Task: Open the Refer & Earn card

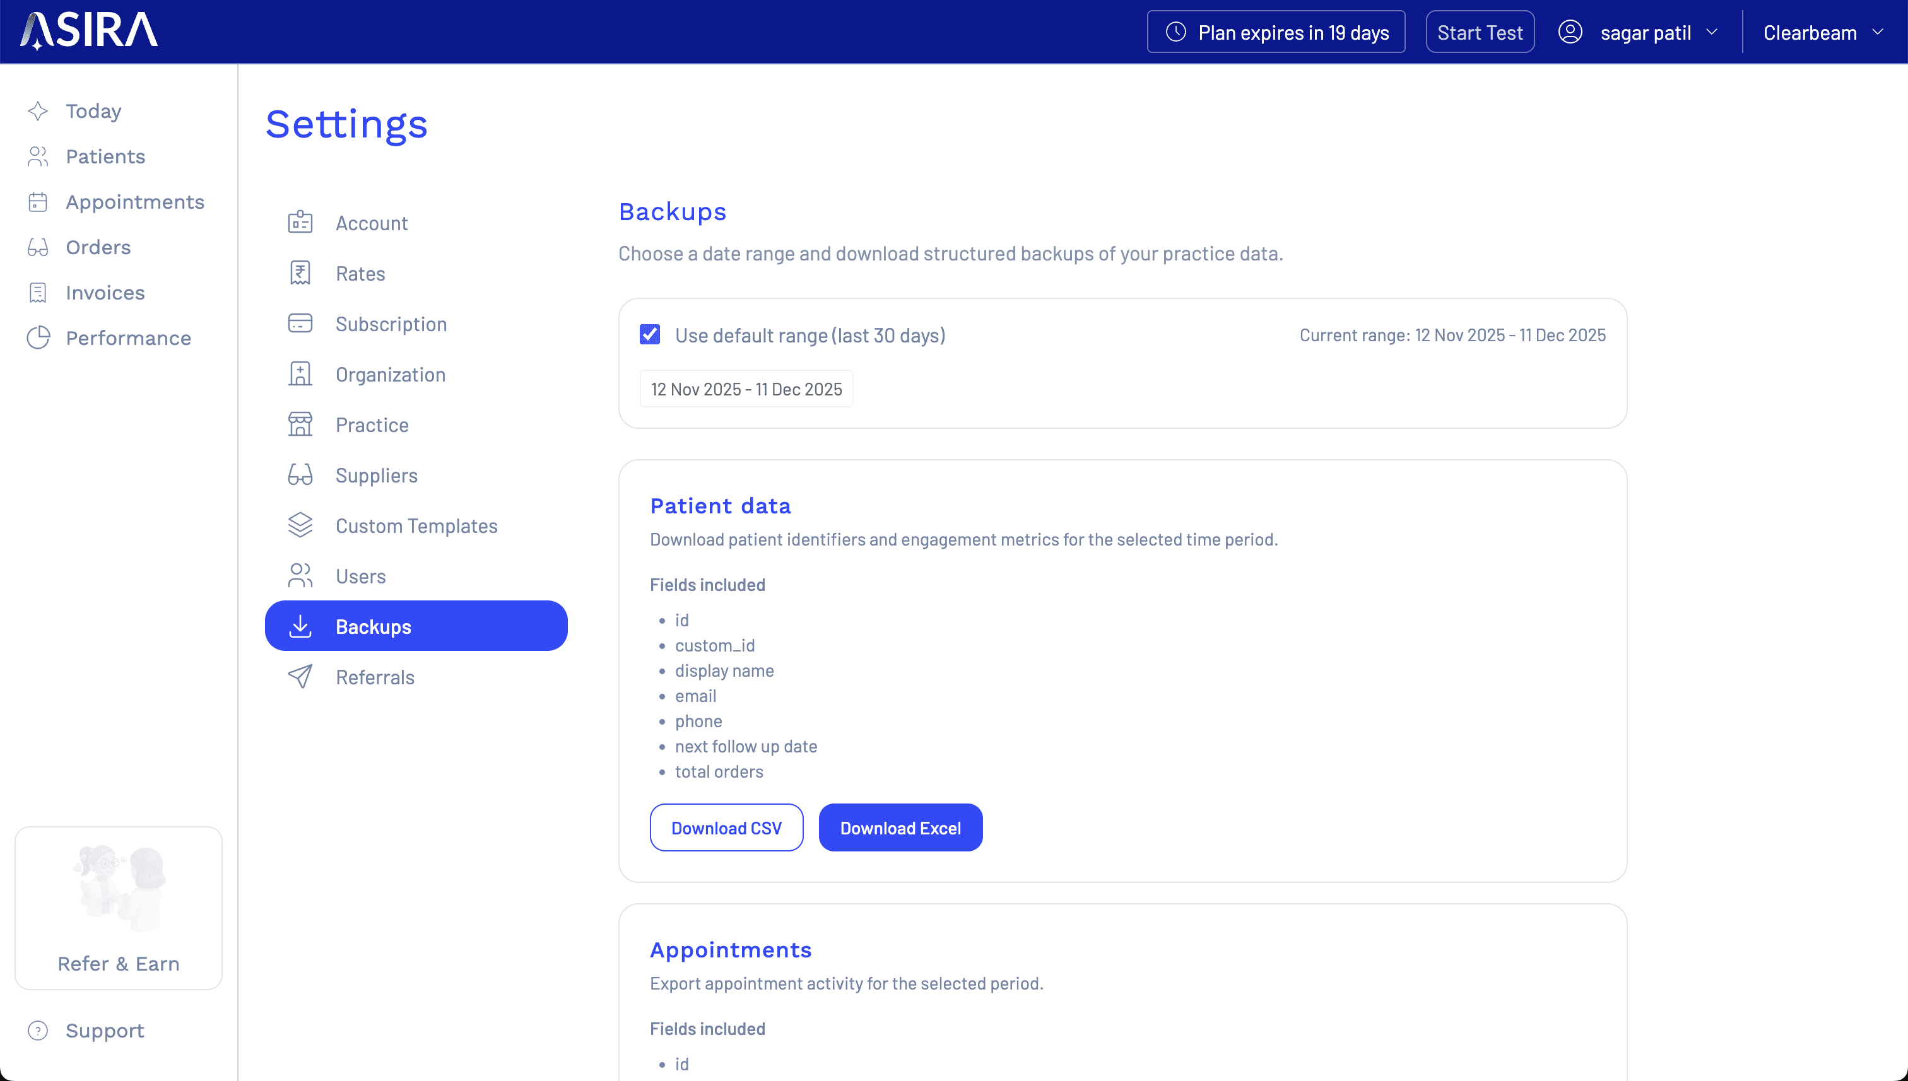Action: [119, 908]
